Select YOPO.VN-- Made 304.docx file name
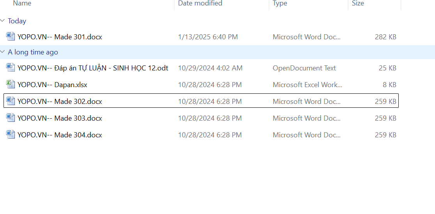 click(x=60, y=135)
